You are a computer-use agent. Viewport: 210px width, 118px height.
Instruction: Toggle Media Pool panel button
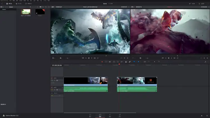(9, 3)
